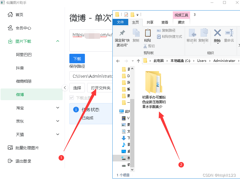
Task: Switch to 共享 ribbon tab
Action: coord(150,22)
